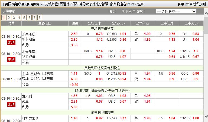Go to page 2
The height and width of the screenshot is (122, 208).
coord(9,18)
